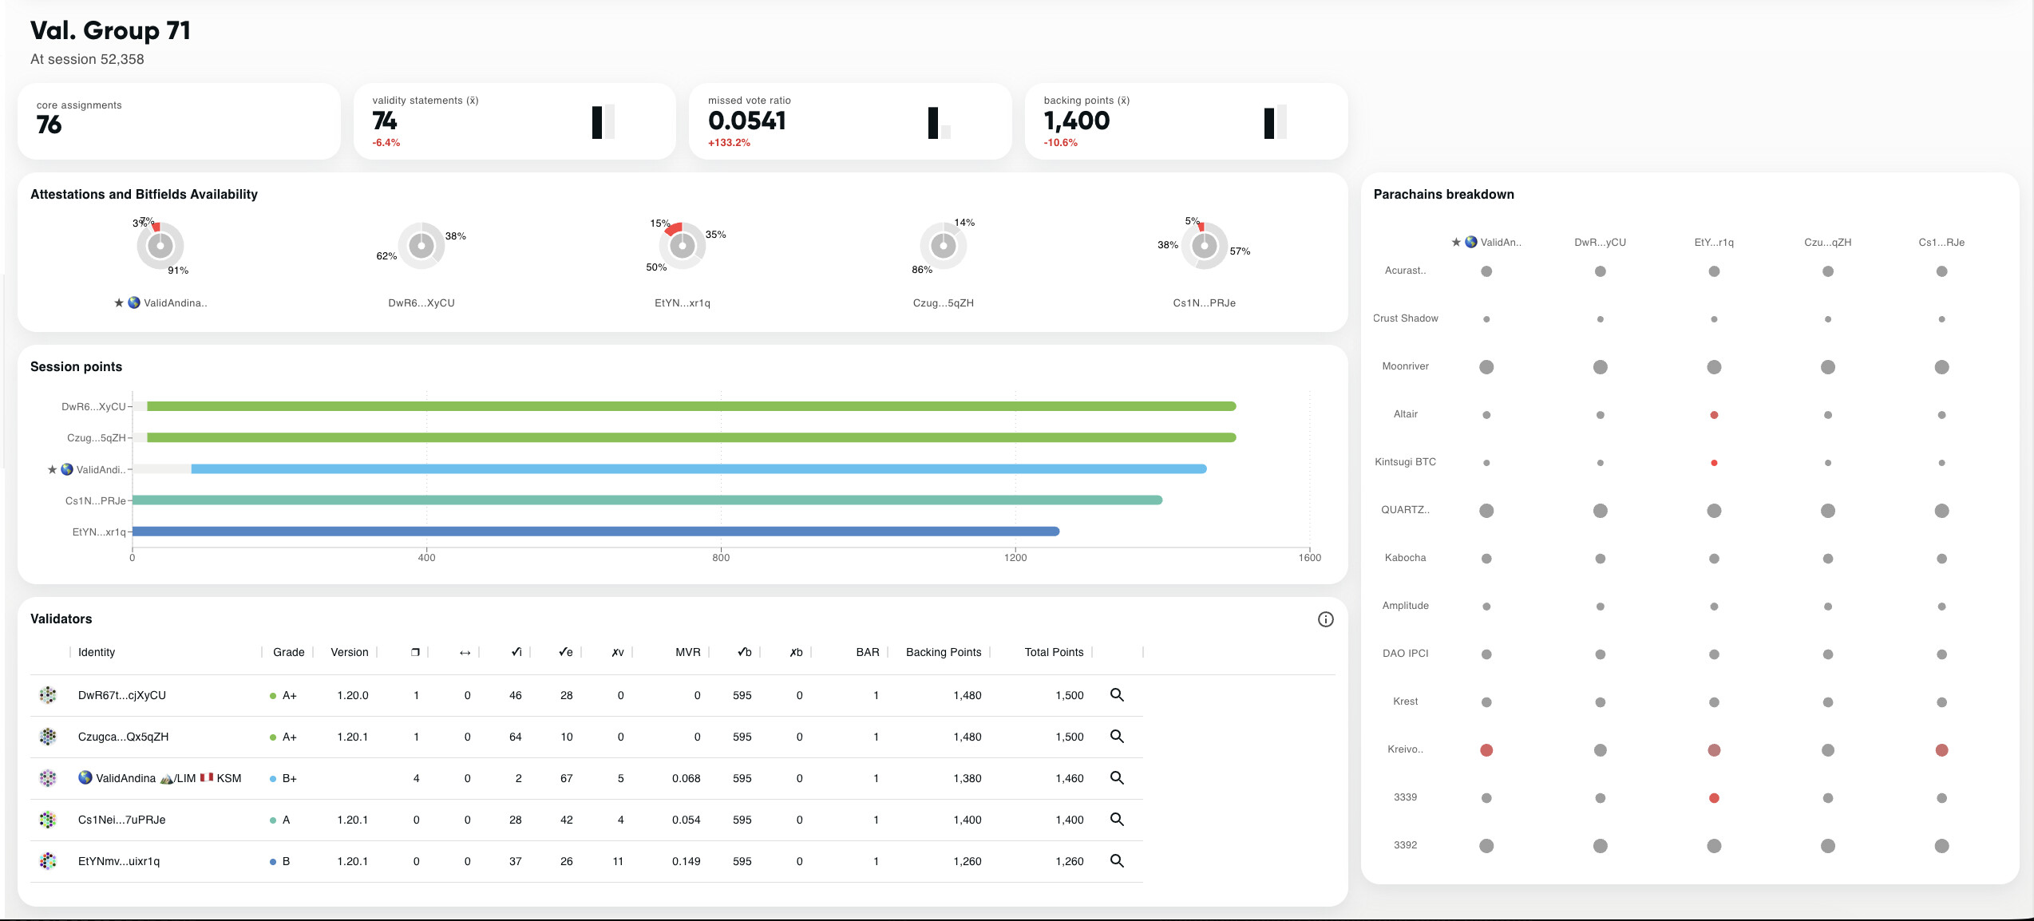Click red Altair dot under EtY...r1q column
2034x921 pixels.
point(1714,415)
